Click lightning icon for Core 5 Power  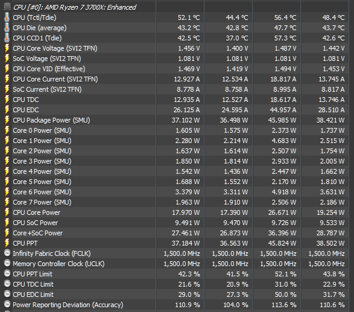pos(7,182)
